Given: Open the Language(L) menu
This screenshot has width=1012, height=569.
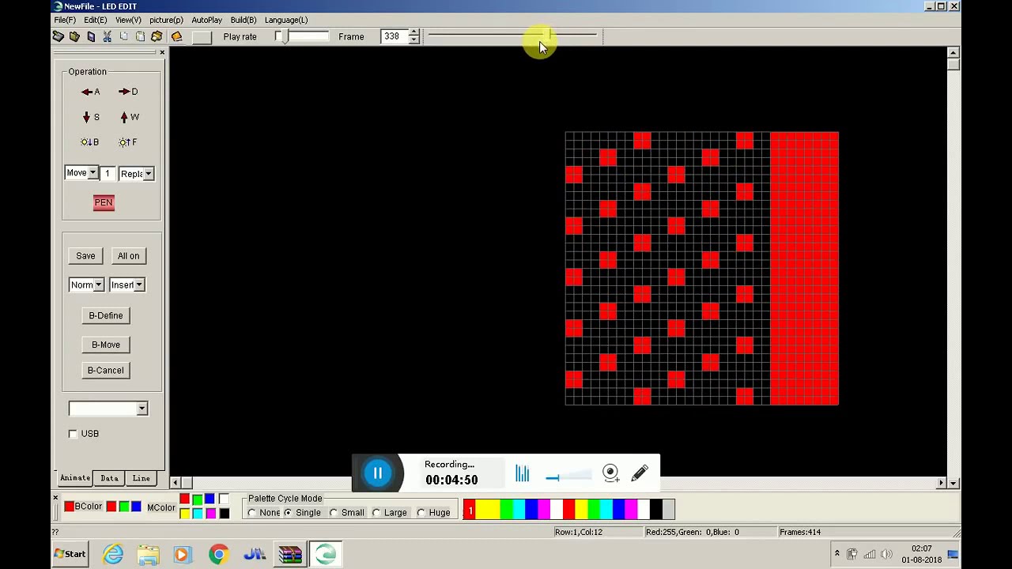Looking at the screenshot, I should (286, 20).
